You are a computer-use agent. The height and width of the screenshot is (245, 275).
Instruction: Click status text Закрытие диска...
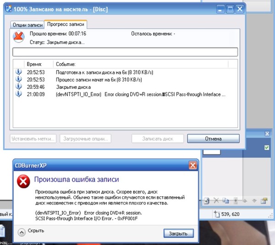click(x=57, y=42)
